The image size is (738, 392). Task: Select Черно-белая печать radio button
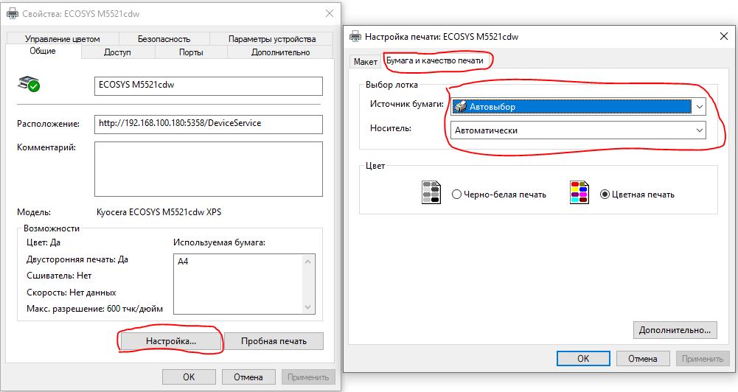tap(456, 195)
